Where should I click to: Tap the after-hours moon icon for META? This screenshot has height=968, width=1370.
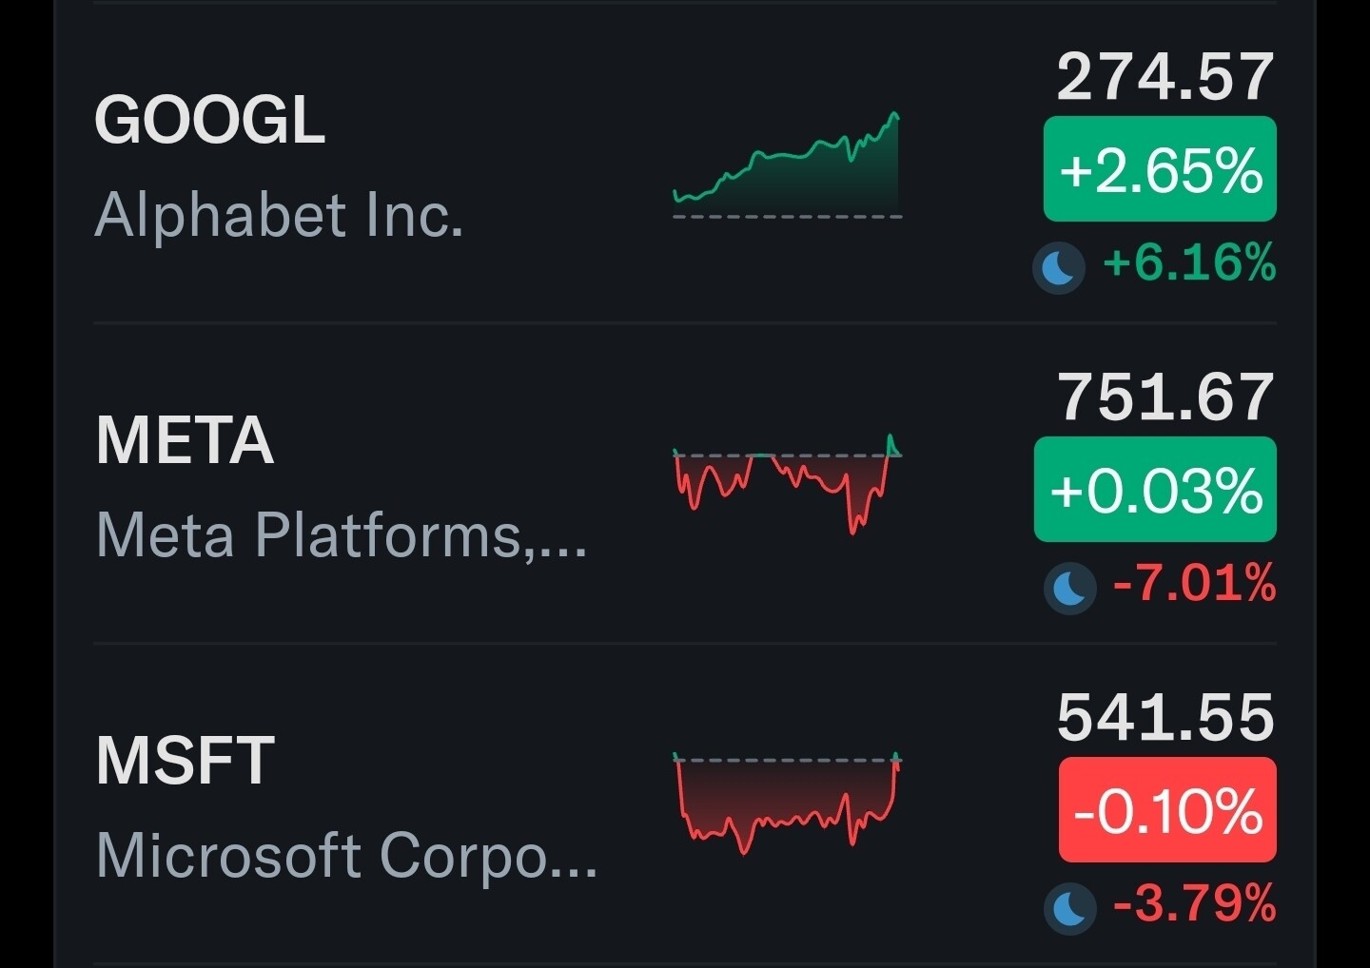pos(1069,588)
